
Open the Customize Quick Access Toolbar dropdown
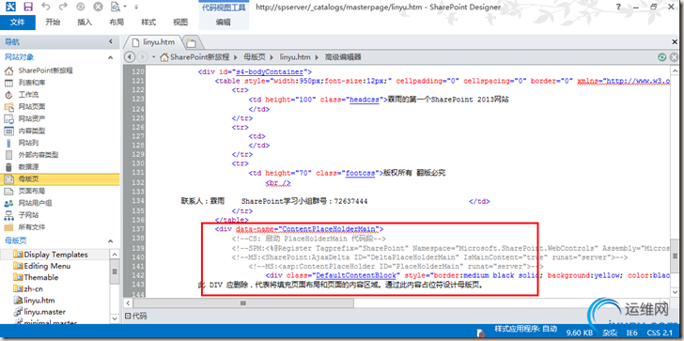point(136,7)
